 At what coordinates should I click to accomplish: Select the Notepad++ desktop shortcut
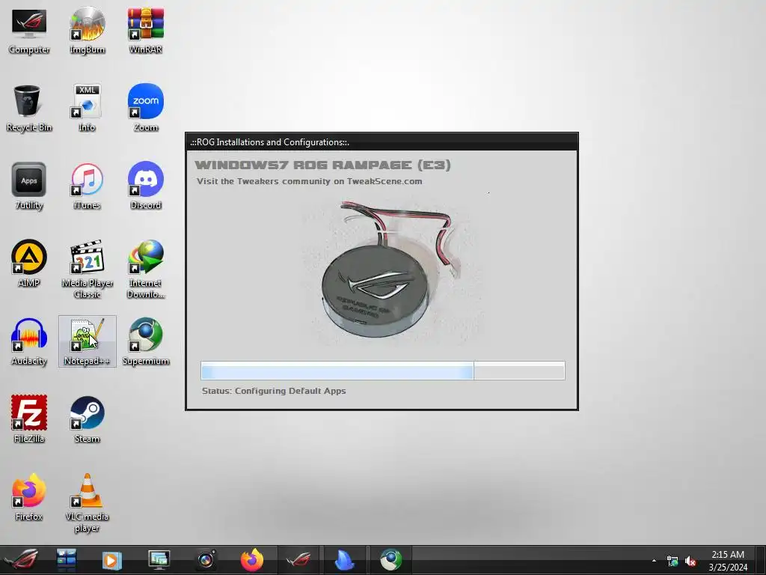point(88,341)
